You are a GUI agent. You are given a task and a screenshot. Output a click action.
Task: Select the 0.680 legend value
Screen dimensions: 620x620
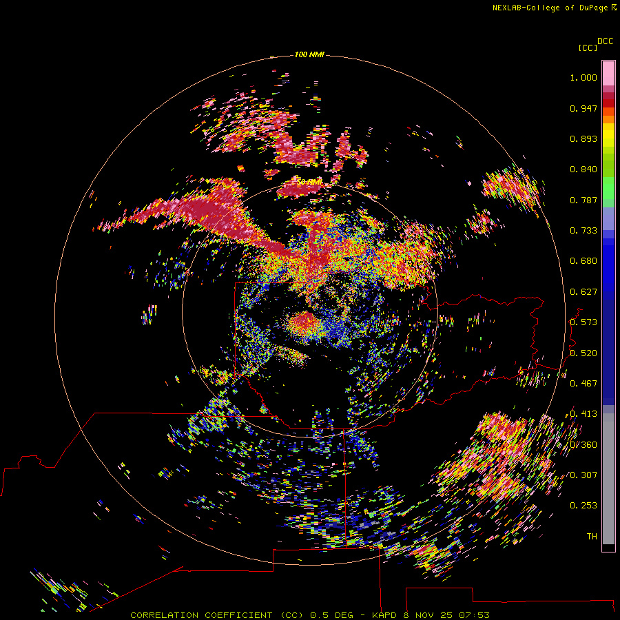(583, 261)
